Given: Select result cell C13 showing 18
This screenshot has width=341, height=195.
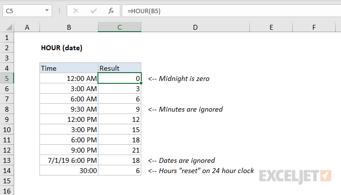Looking at the screenshot, I should pos(120,160).
